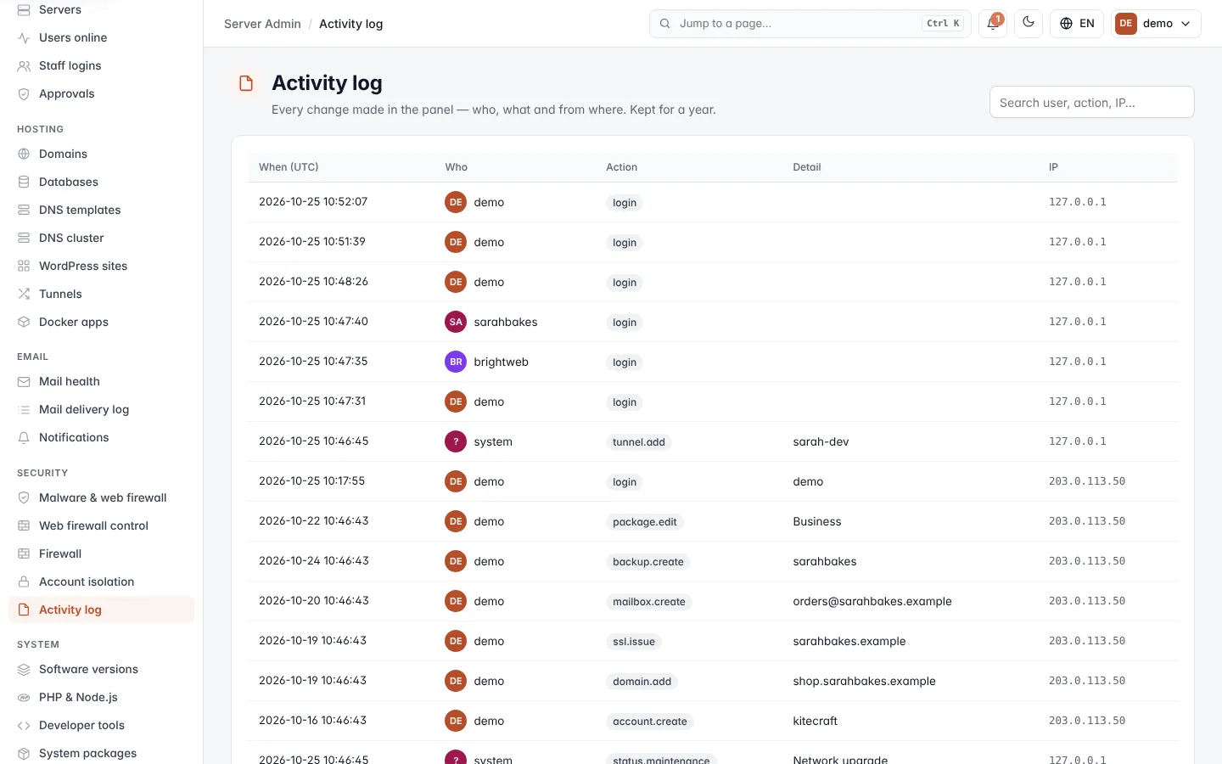This screenshot has width=1222, height=764.
Task: Open Mail delivery log in sidebar
Action: coord(101,410)
